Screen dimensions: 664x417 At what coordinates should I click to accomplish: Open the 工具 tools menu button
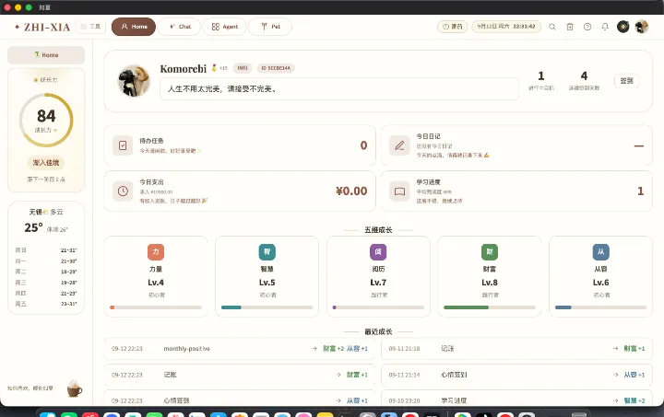point(90,27)
